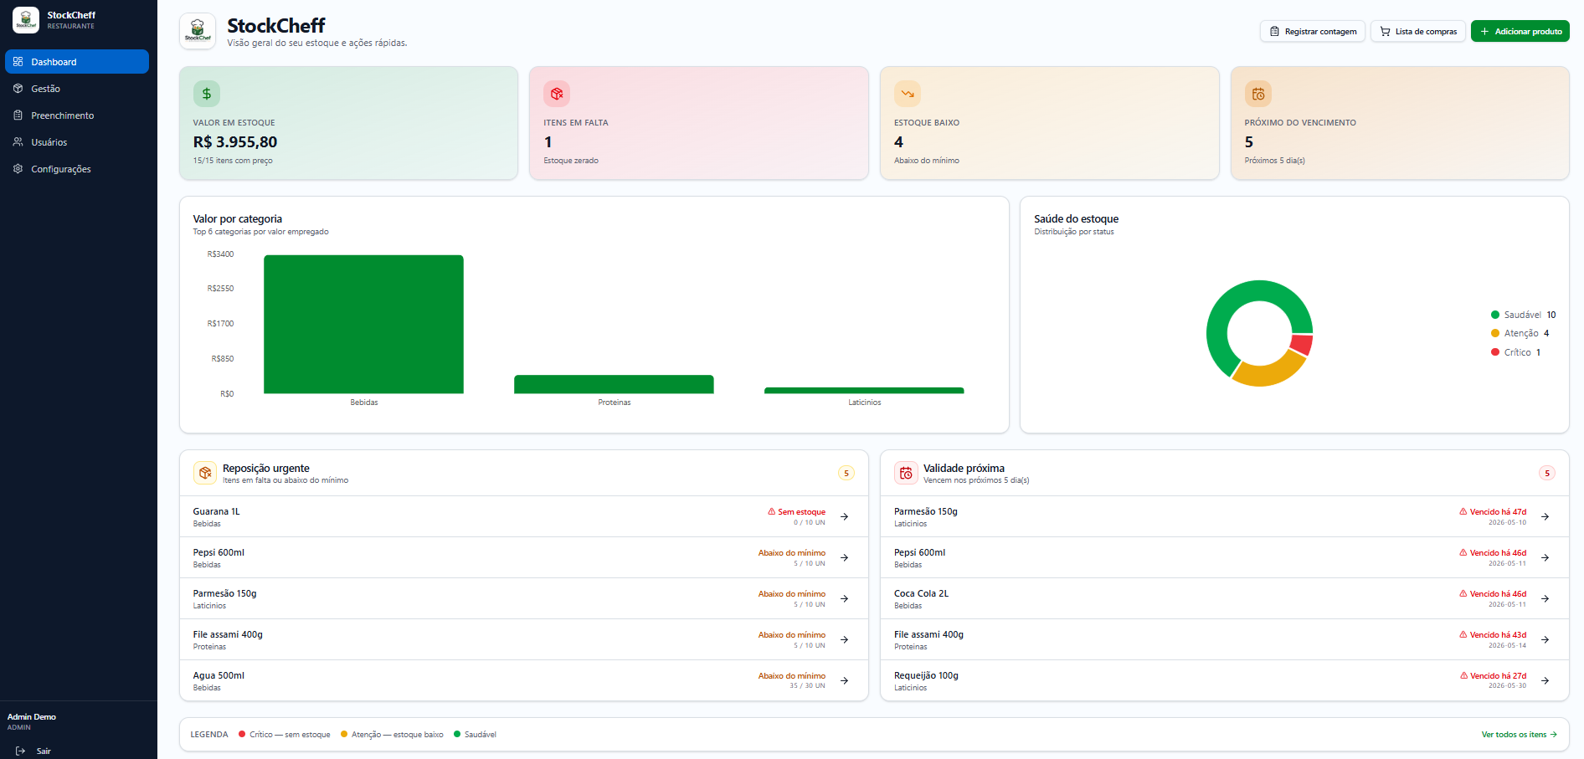Screen dimensions: 1584x759
Task: Click the green Saudável donut segment
Action: (x=1227, y=305)
